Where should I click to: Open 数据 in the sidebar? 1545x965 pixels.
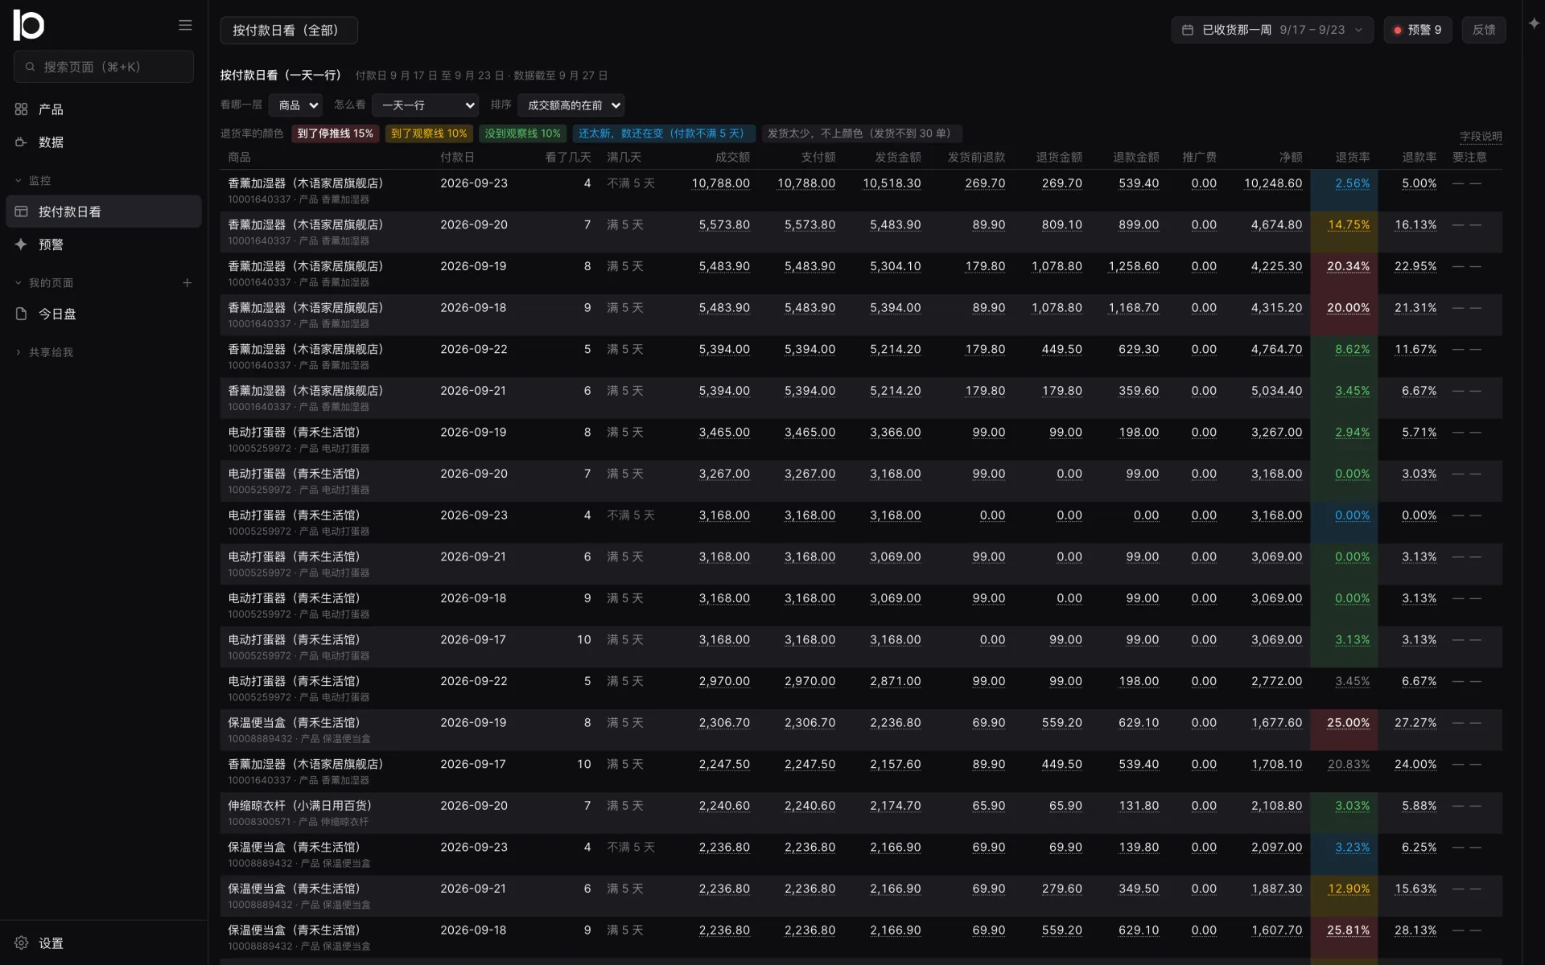tap(103, 142)
